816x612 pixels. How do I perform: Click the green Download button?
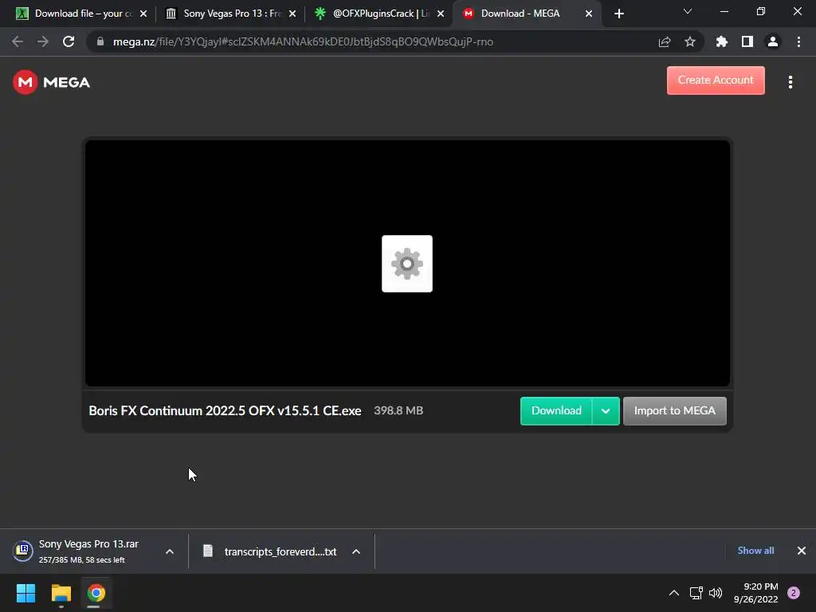[555, 410]
